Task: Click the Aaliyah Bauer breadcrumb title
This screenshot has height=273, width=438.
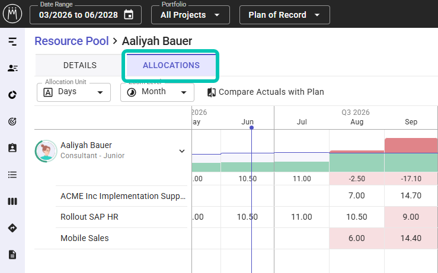Action: click(x=157, y=41)
